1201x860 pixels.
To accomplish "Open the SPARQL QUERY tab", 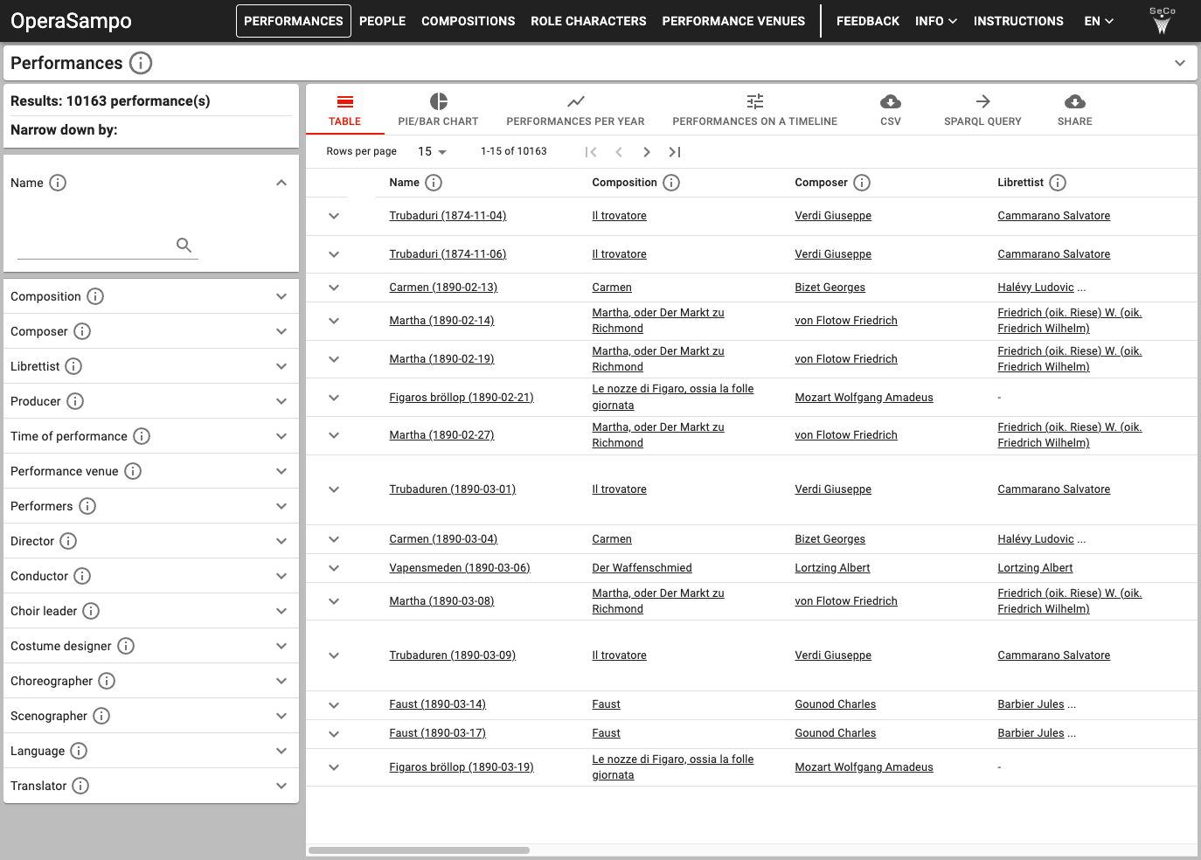I will (x=982, y=110).
